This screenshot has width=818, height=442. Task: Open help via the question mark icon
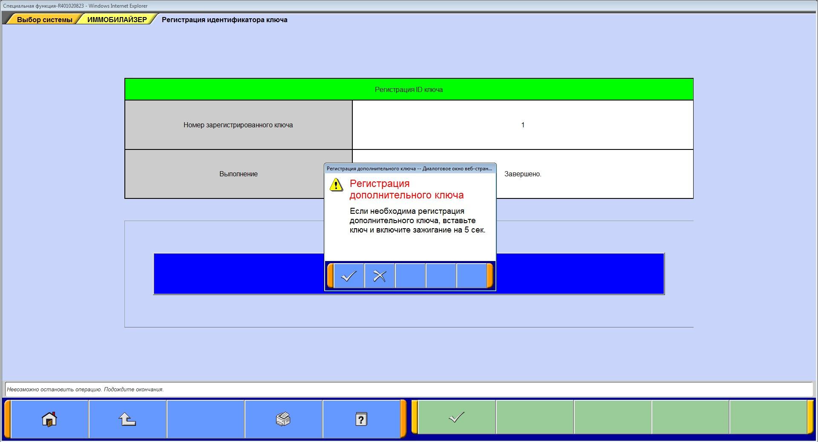point(361,419)
